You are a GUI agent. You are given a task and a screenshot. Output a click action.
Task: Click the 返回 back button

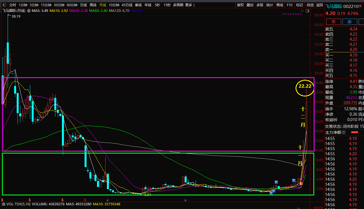pyautogui.click(x=319, y=5)
